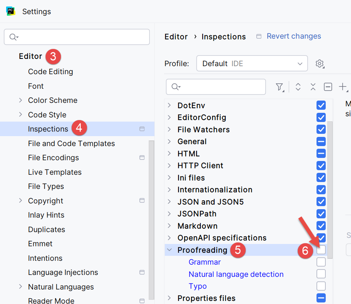Select the Typo inspection entry
Viewport: 351px width, 304px height.
point(198,286)
